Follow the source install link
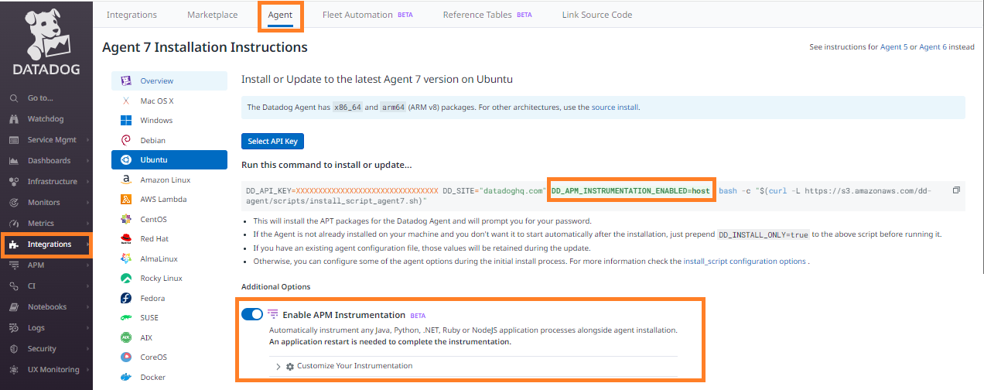Viewport: 984px width, 390px height. tap(615, 108)
